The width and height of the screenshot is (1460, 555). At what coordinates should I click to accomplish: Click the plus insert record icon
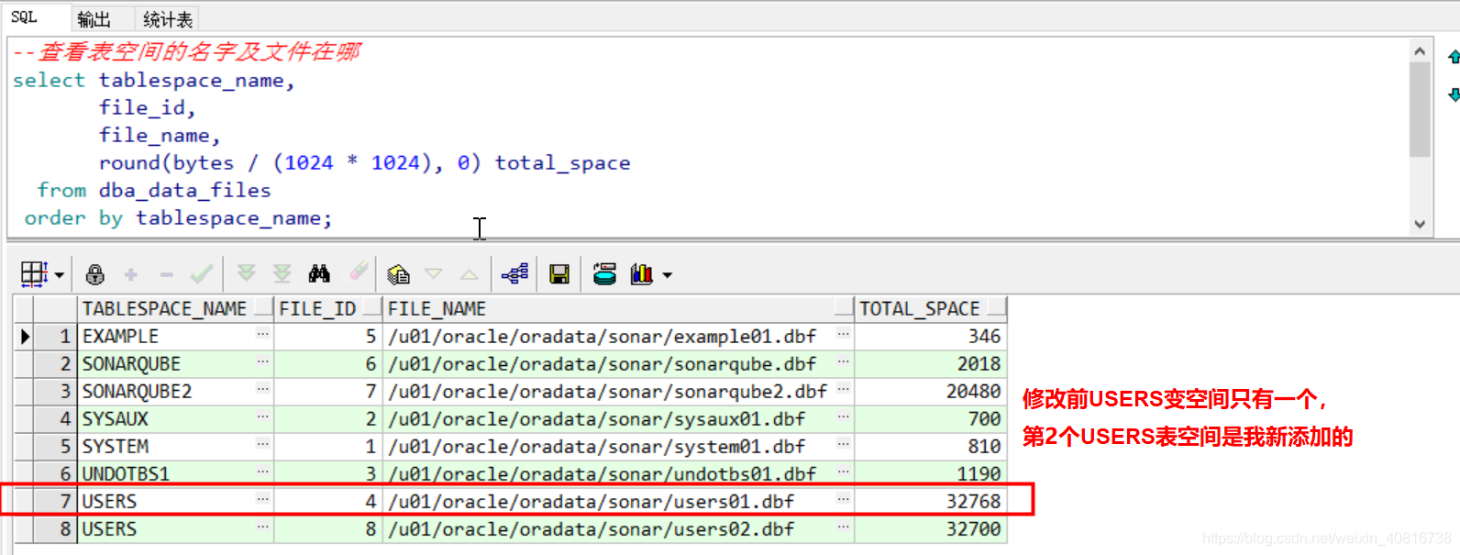click(x=131, y=274)
